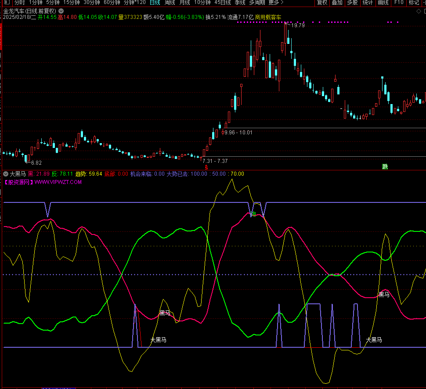Click the 19.79 high price label

[298, 25]
